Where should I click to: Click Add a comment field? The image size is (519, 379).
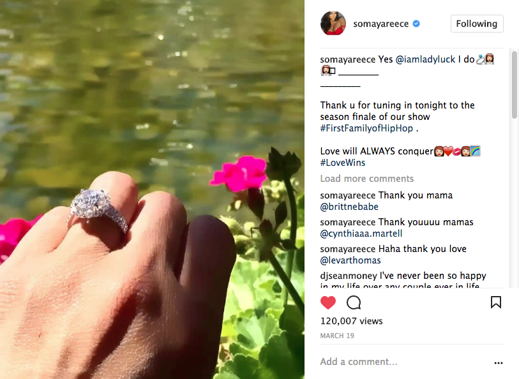point(405,362)
